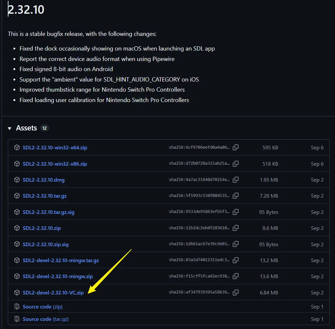
Task: Copy SHA256 hash for SDL2-2.32.10-win32-x64.zip
Action: [236, 147]
